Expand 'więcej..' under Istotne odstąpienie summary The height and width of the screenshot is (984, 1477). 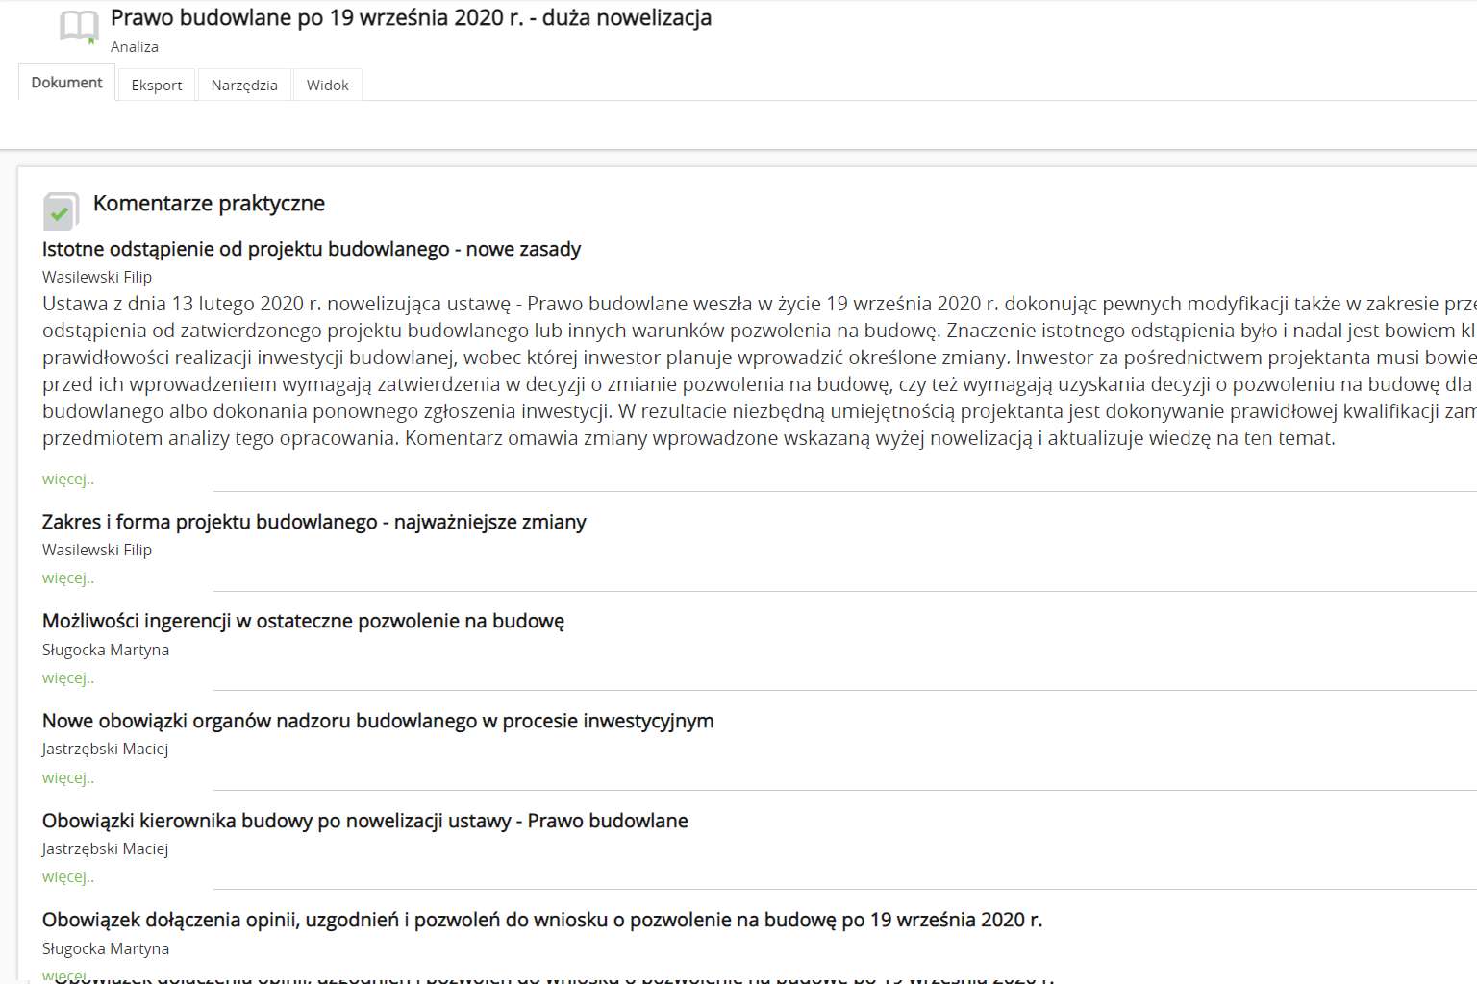tap(68, 479)
